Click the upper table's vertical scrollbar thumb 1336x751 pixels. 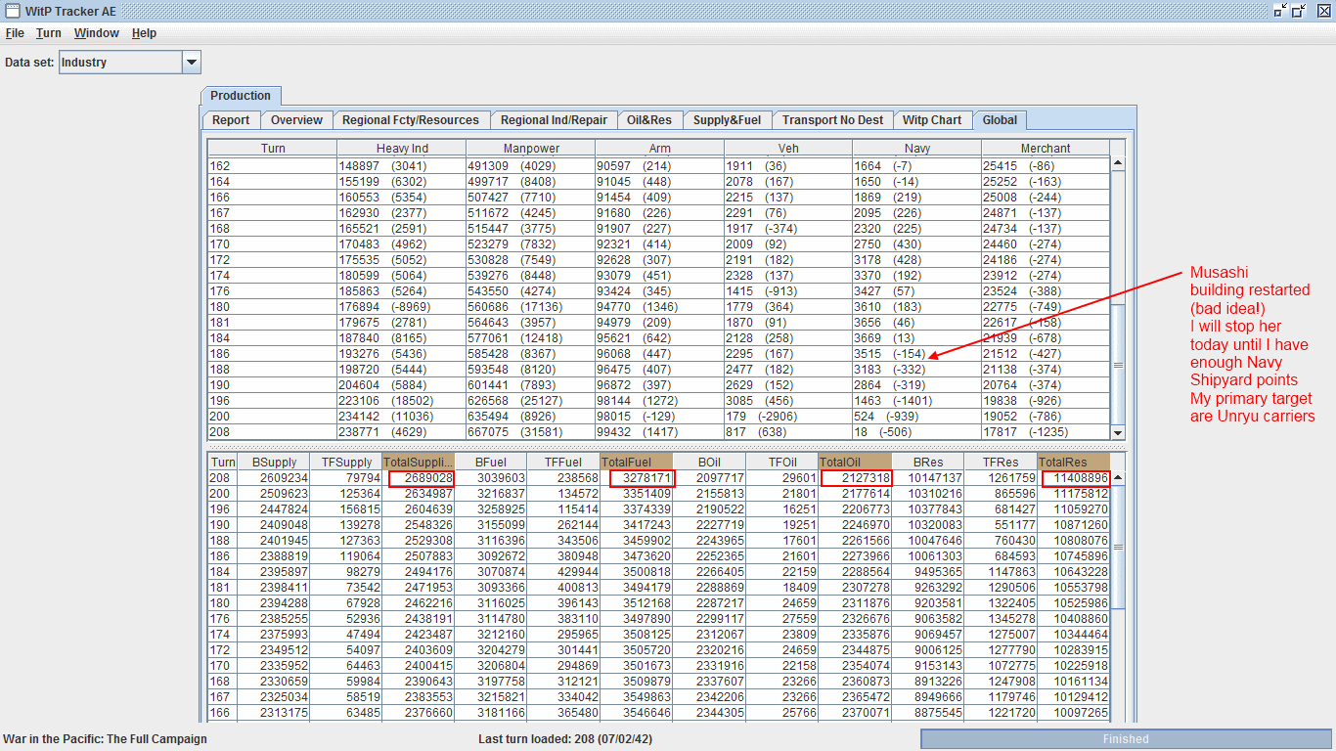[1118, 364]
